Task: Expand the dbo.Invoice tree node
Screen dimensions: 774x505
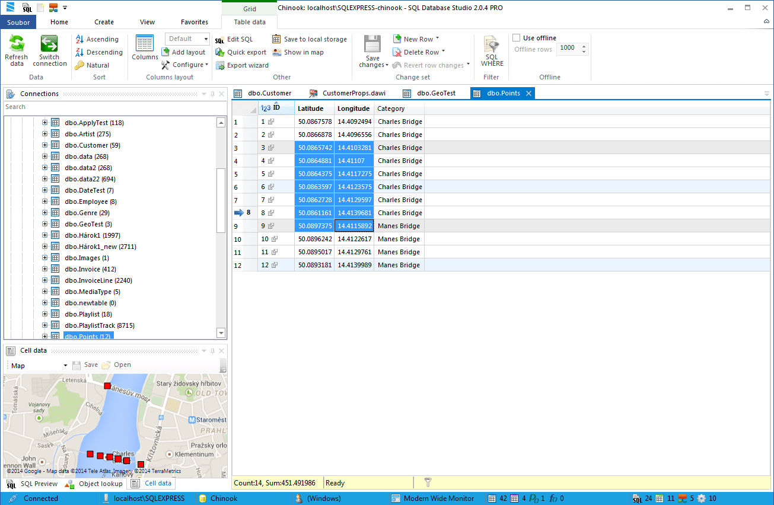Action: [x=44, y=269]
